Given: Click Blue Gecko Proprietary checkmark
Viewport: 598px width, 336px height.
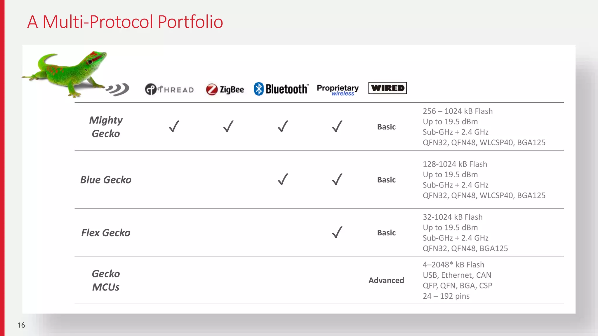Looking at the screenshot, I should coord(337,179).
